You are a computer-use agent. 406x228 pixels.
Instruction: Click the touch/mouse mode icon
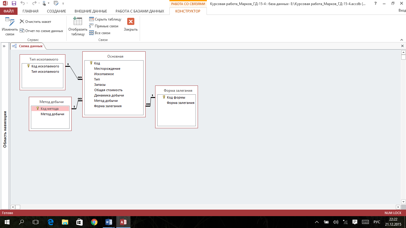click(44, 4)
